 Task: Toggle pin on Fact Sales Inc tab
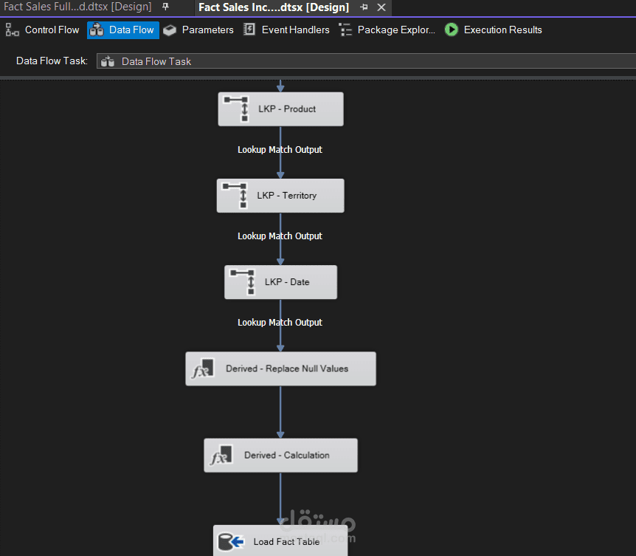pyautogui.click(x=364, y=7)
